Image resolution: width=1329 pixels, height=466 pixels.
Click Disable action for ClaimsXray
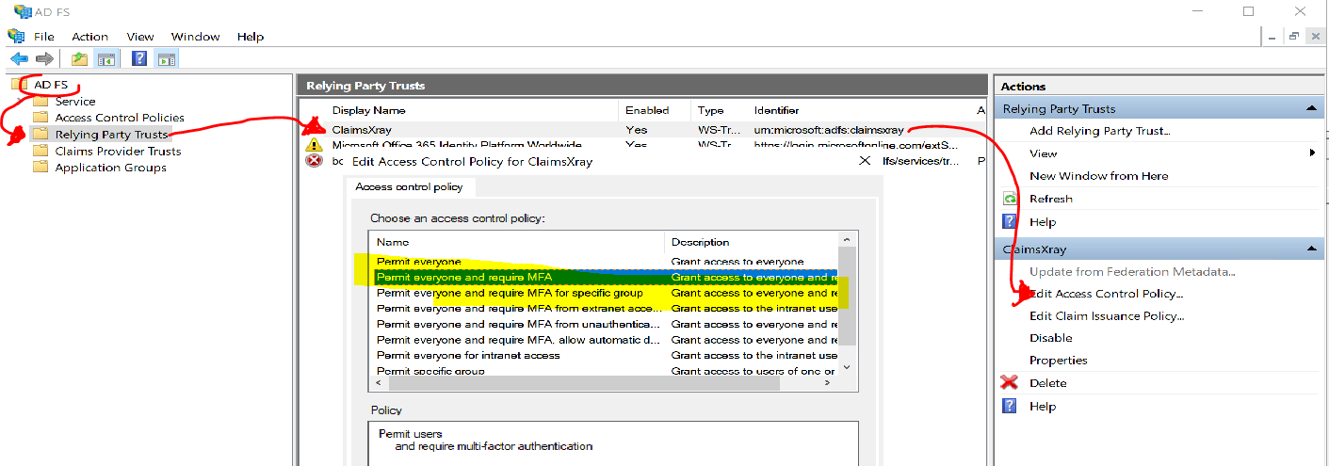[1051, 338]
